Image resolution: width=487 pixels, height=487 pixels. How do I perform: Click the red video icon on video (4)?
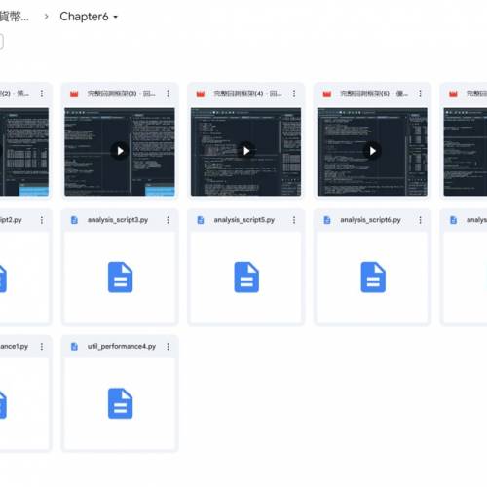point(201,94)
